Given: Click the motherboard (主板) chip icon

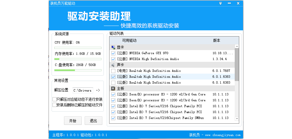Looking at the screenshot, I should pyautogui.click(x=113, y=88).
